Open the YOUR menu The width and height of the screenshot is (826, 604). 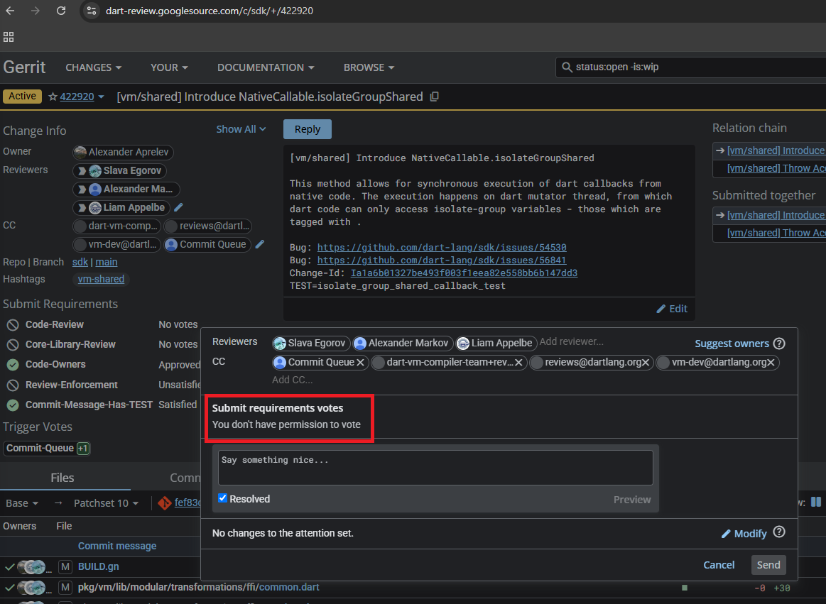[x=169, y=67]
